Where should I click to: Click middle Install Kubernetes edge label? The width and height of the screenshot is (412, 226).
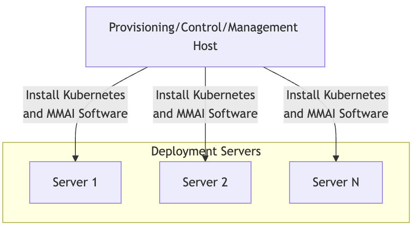point(205,104)
